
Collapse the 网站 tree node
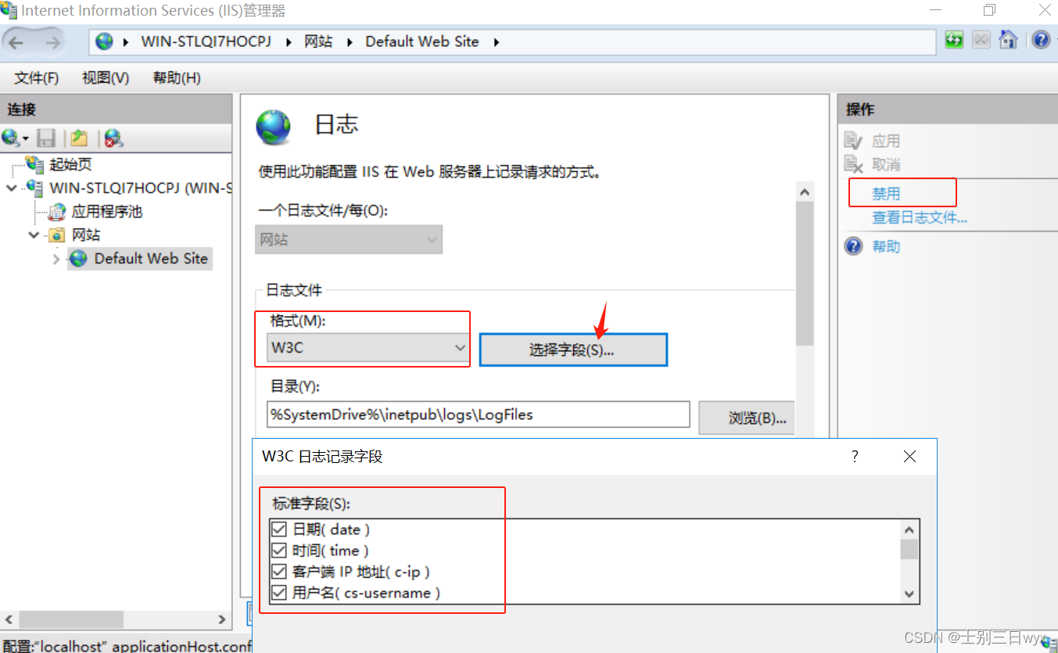point(34,235)
